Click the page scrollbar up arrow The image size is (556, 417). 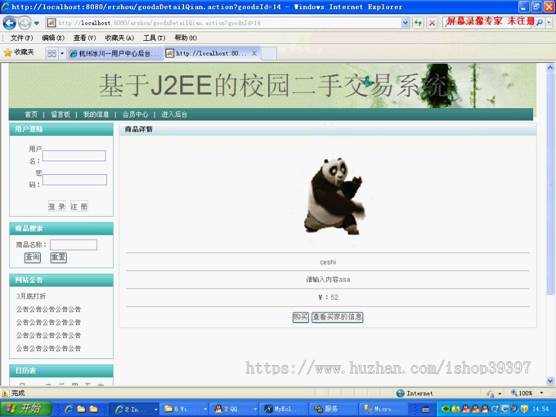click(x=550, y=67)
